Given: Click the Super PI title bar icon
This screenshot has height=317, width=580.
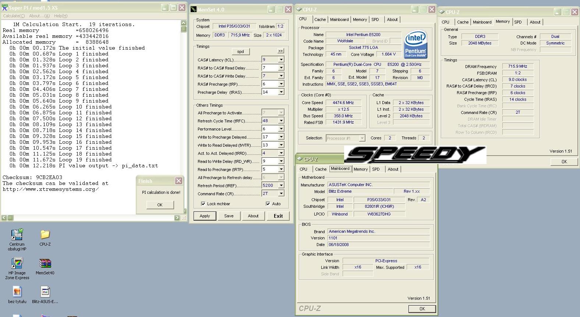Looking at the screenshot, I should pos(5,7).
